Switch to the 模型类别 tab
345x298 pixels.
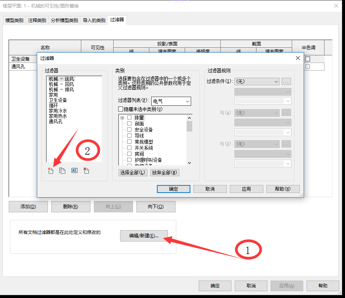14,20
